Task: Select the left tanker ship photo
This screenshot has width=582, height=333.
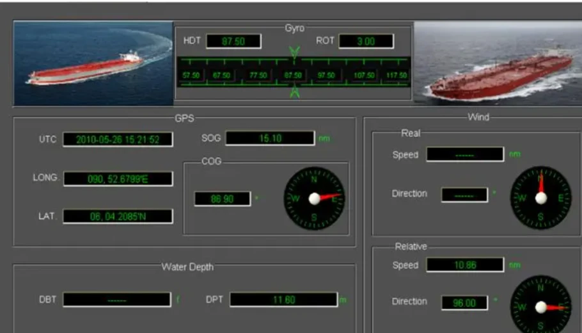Action: click(93, 63)
